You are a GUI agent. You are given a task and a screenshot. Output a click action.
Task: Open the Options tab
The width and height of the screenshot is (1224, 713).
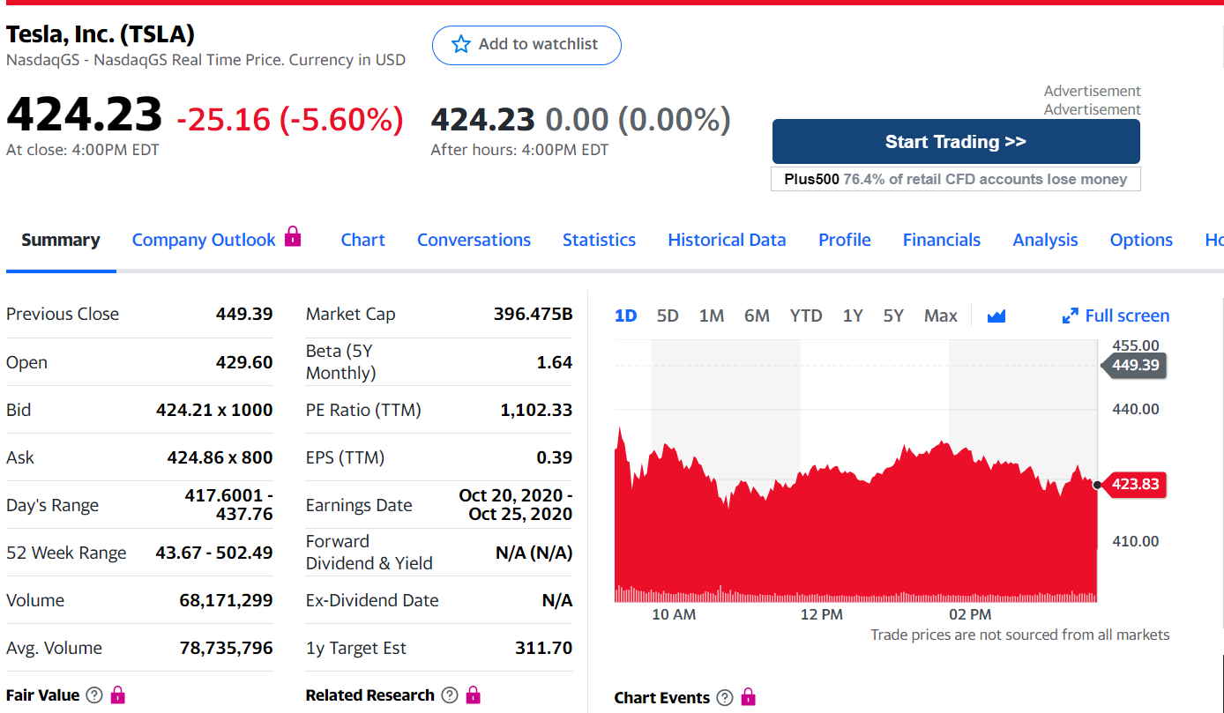click(x=1141, y=240)
